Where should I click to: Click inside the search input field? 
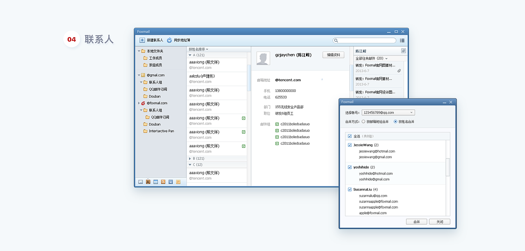tap(365, 40)
